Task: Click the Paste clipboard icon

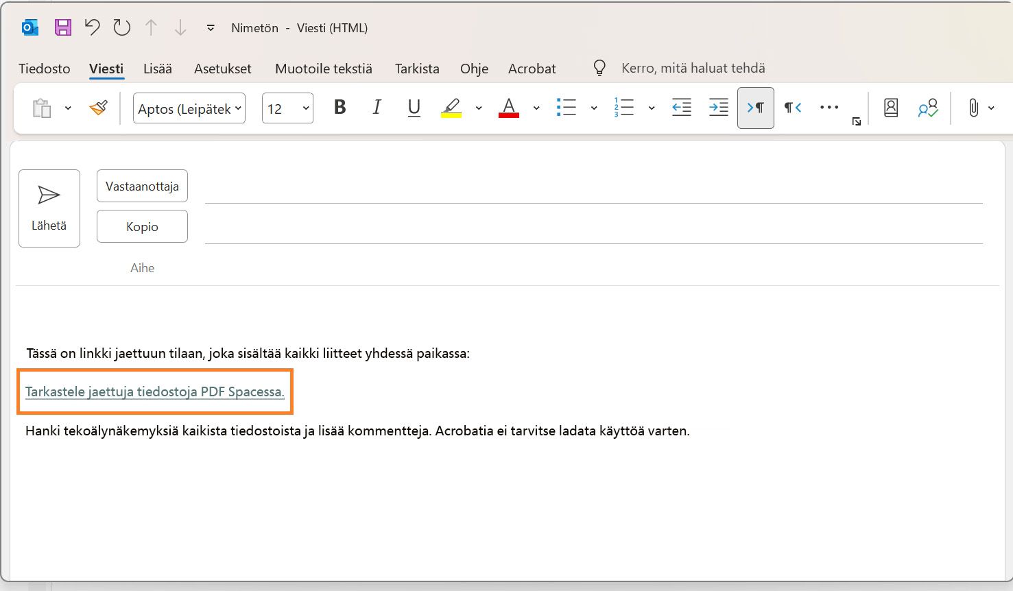Action: click(x=42, y=108)
